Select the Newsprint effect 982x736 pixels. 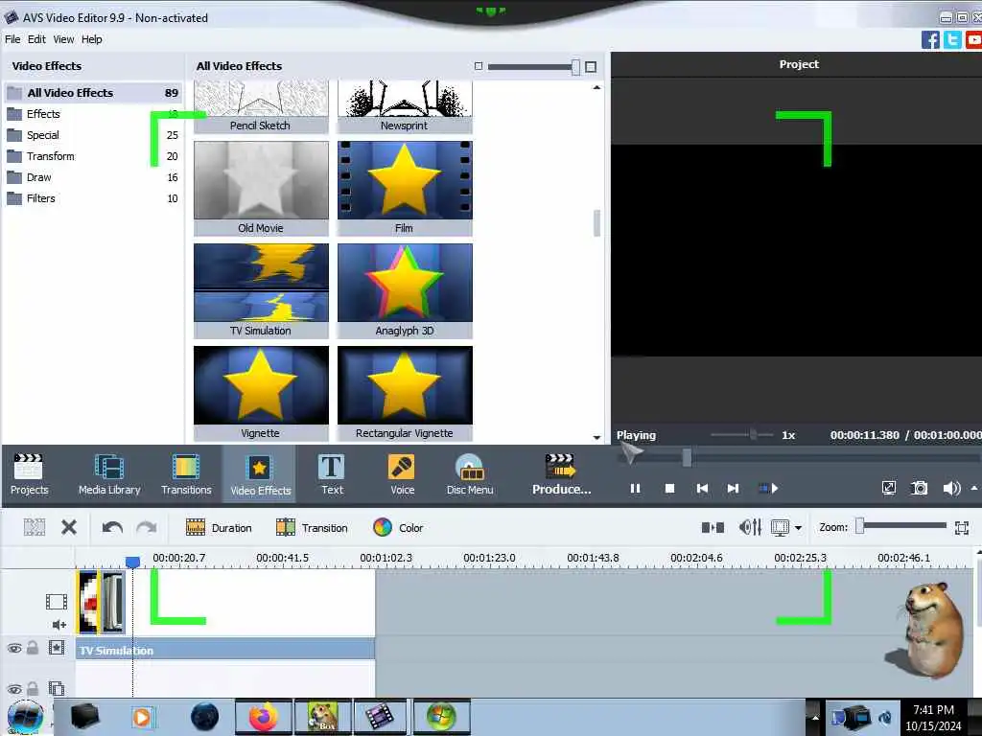point(405,106)
